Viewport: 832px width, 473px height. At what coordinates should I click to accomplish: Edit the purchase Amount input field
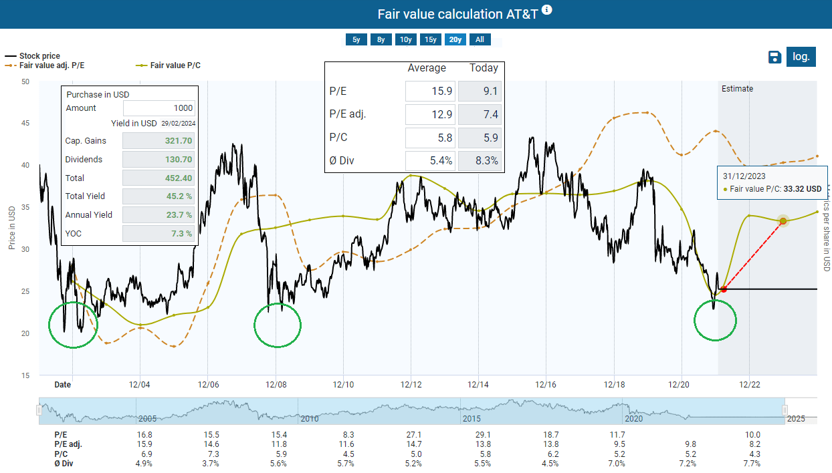click(159, 108)
